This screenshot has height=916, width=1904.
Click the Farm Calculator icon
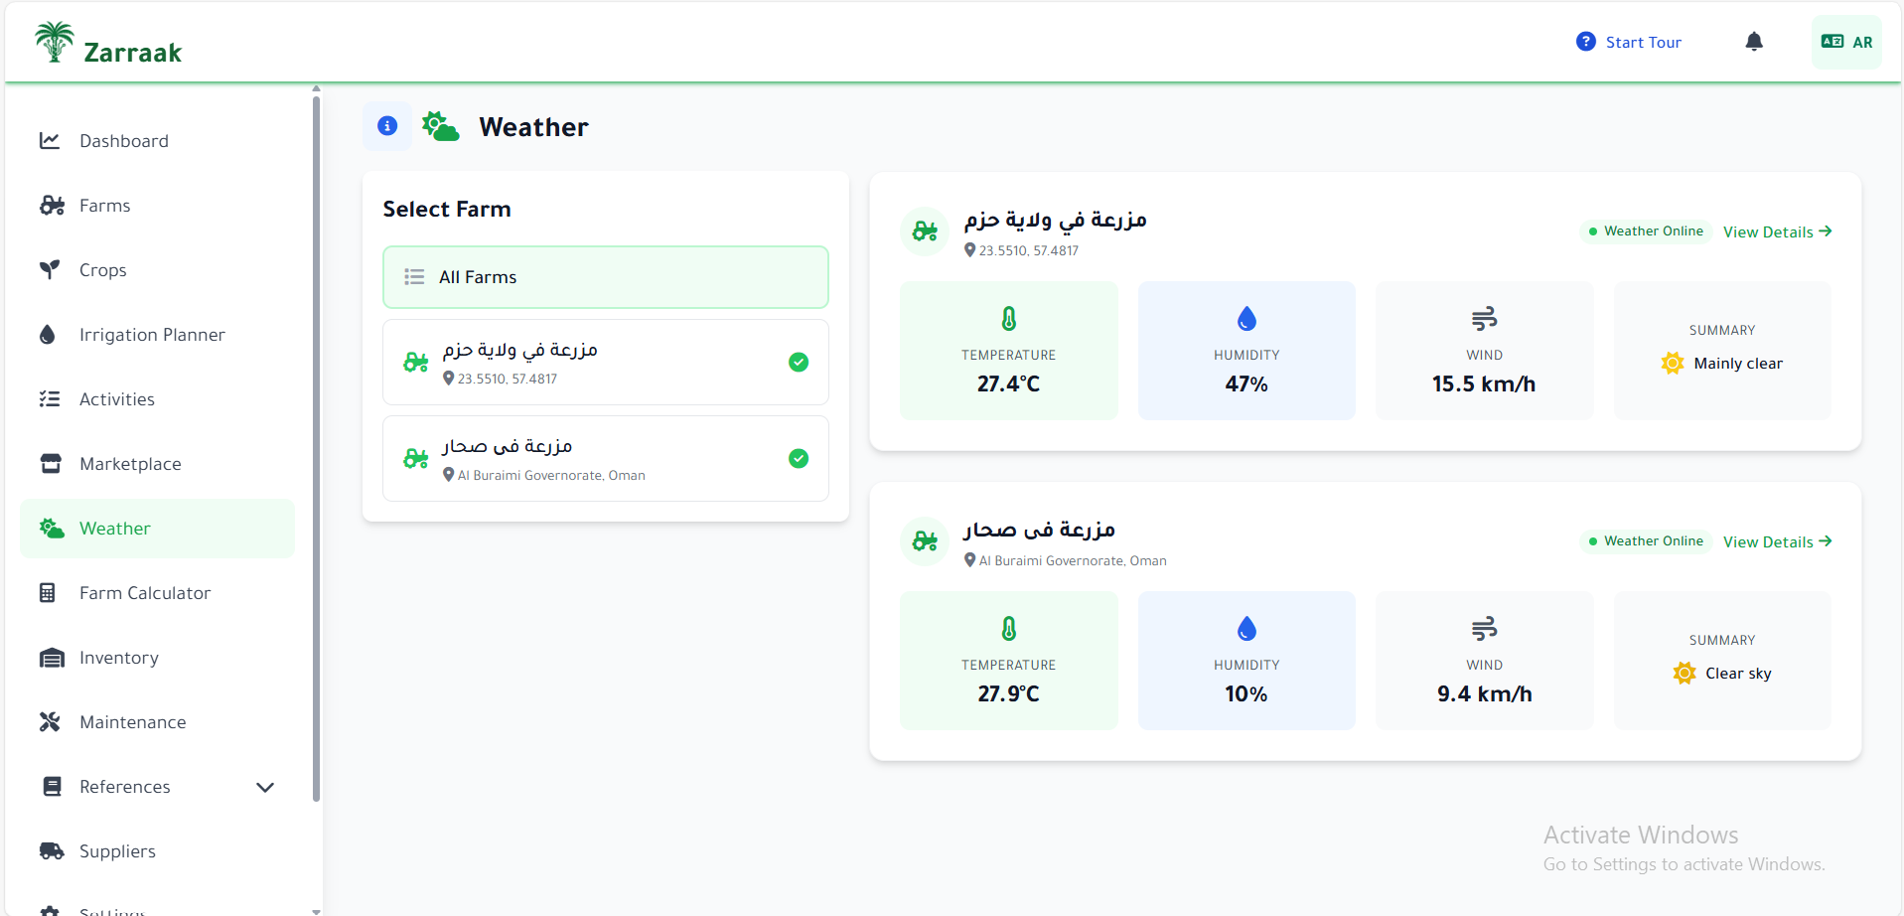pyautogui.click(x=48, y=593)
